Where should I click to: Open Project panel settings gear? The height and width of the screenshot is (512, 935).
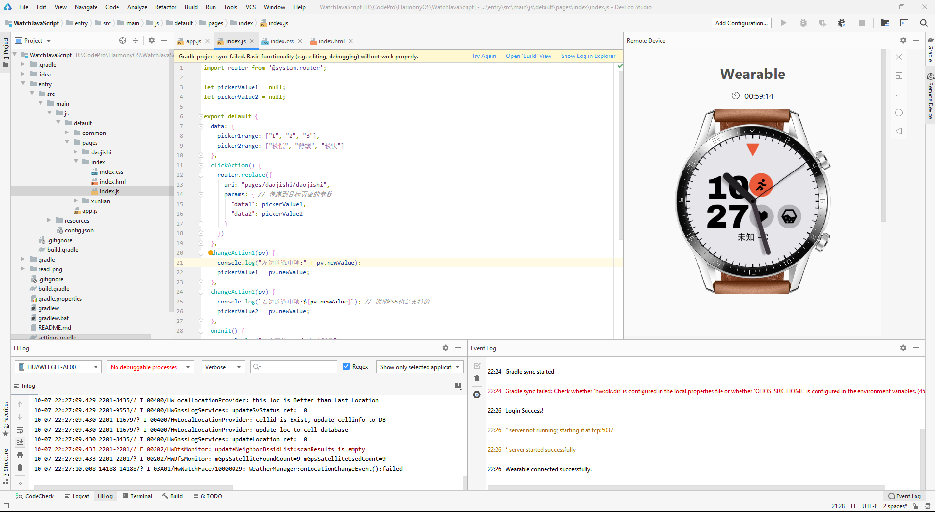tap(152, 41)
